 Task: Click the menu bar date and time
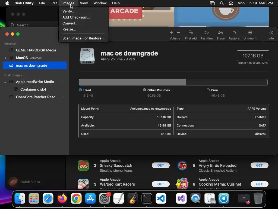pyautogui.click(x=255, y=3)
